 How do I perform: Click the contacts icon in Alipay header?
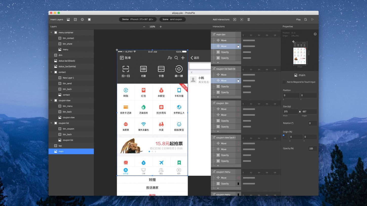[x=170, y=58]
